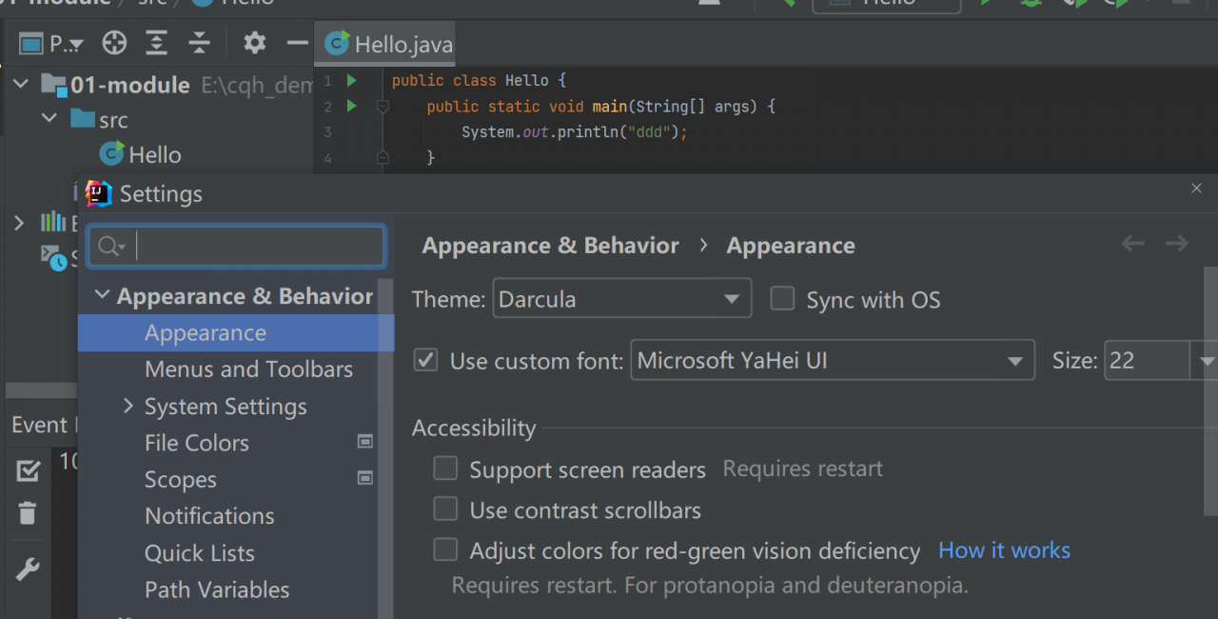Viewport: 1218px width, 619px height.
Task: Click the Expand All icon in Project panel
Action: click(x=156, y=43)
